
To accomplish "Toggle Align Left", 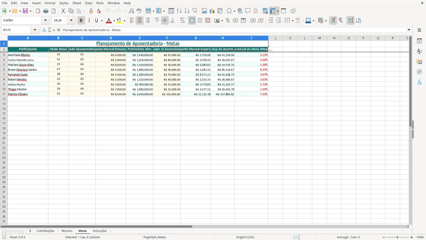I will pyautogui.click(x=132, y=21).
